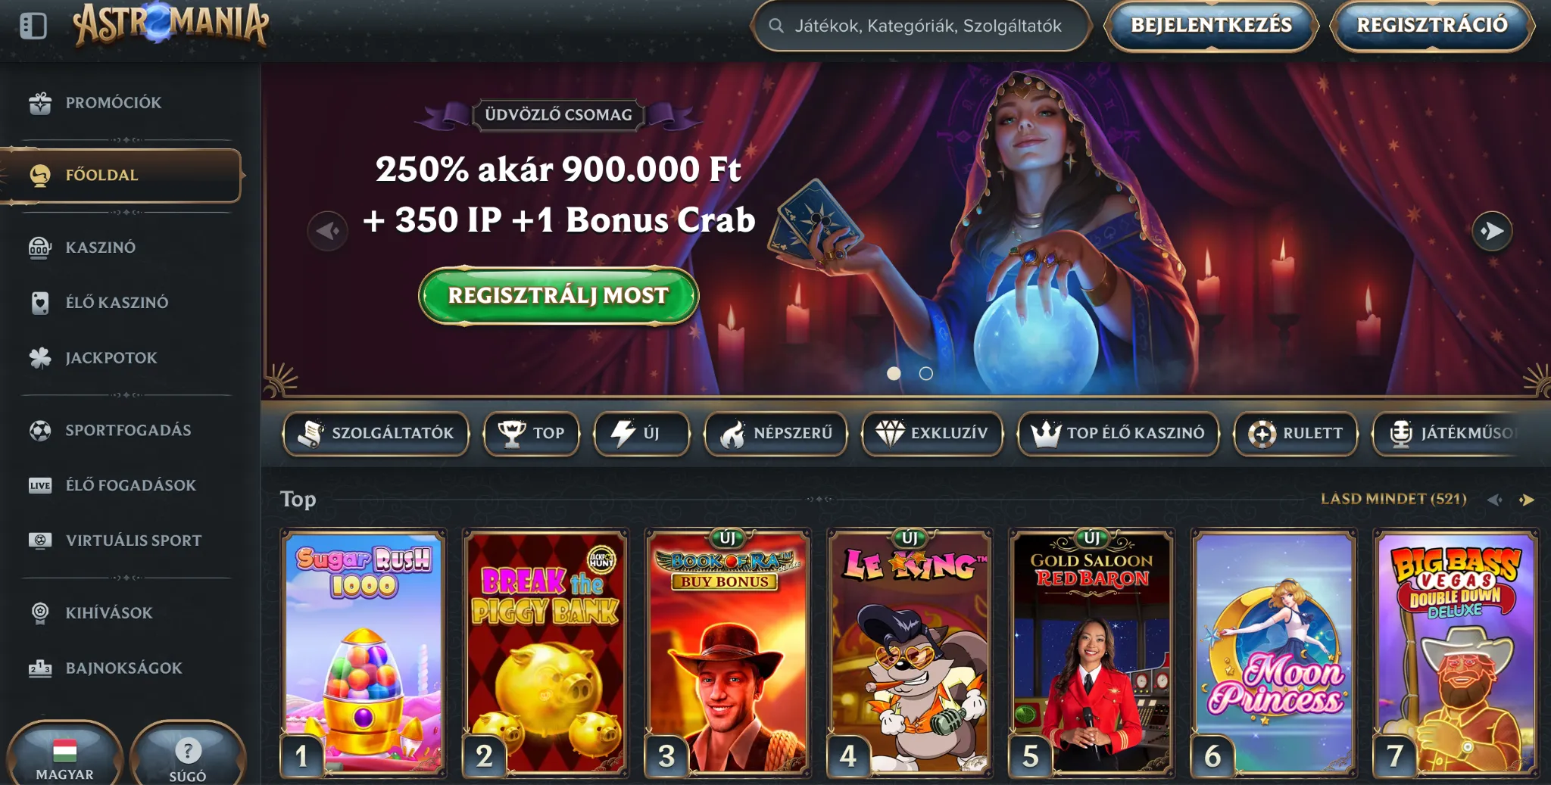Collapse the sidebar panel icon
The width and height of the screenshot is (1551, 785).
click(x=33, y=26)
